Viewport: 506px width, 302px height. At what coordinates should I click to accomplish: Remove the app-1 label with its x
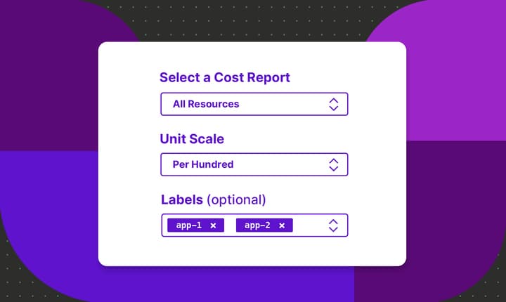click(213, 225)
